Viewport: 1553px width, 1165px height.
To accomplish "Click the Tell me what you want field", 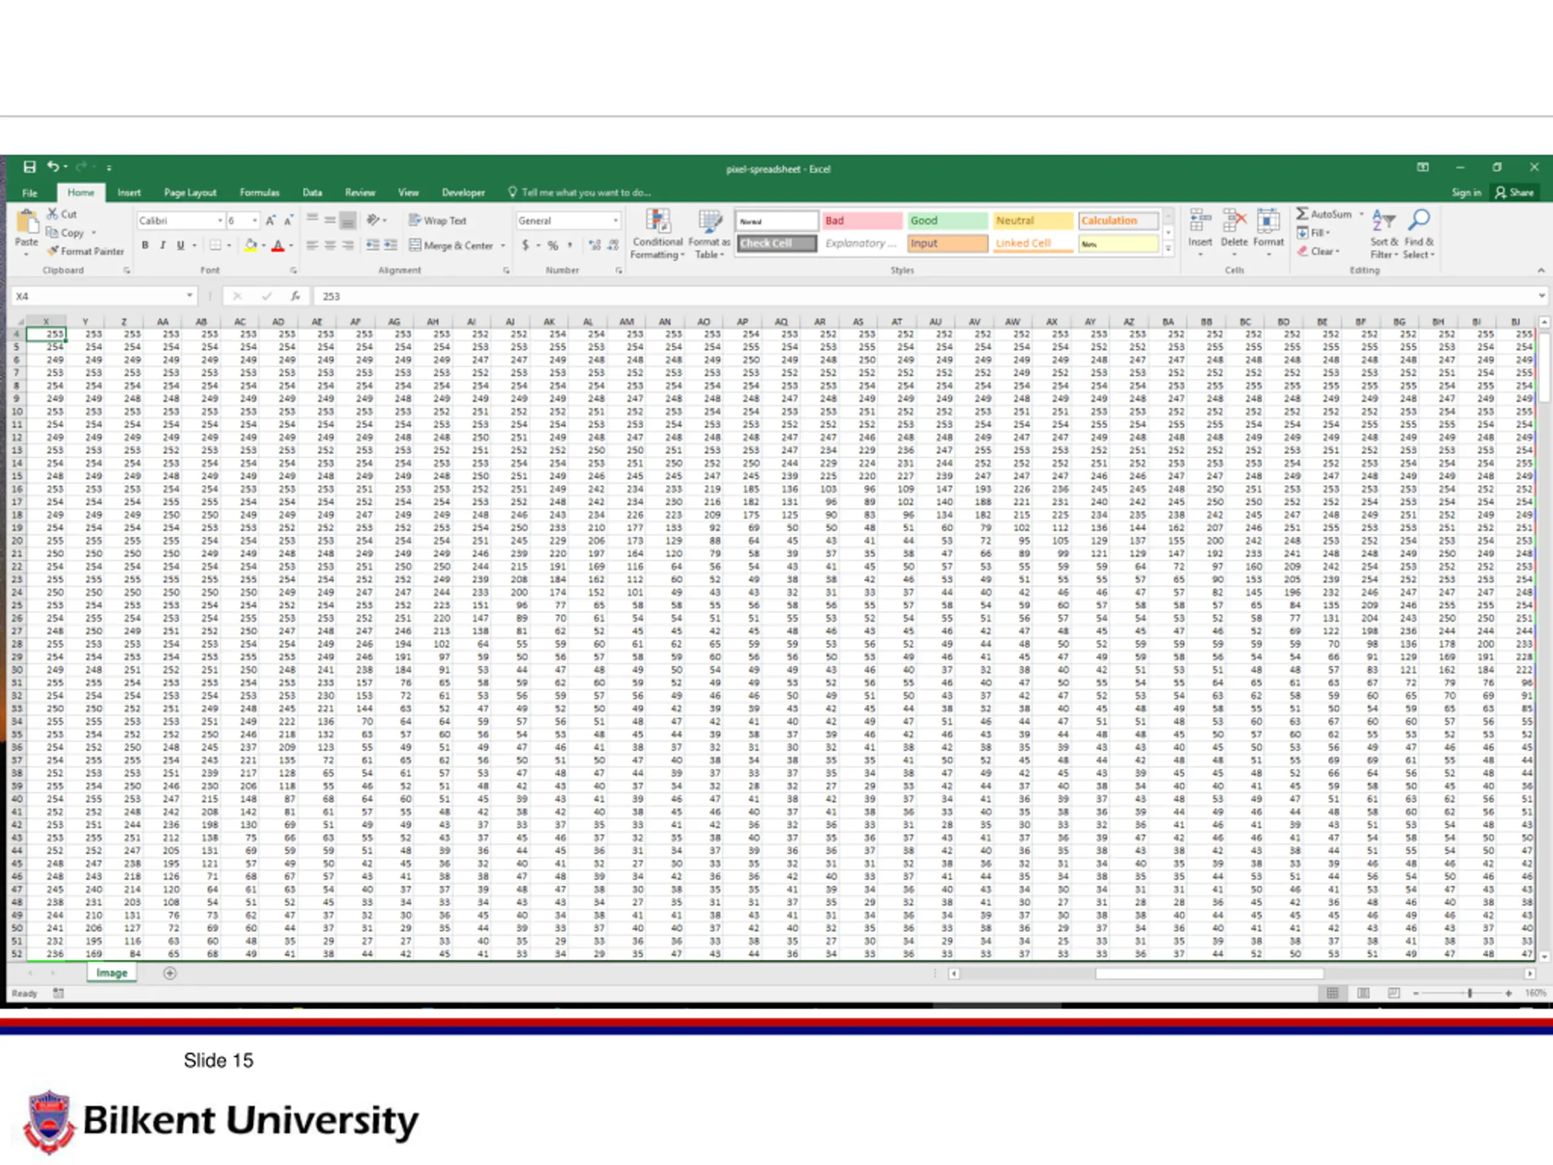I will [579, 192].
